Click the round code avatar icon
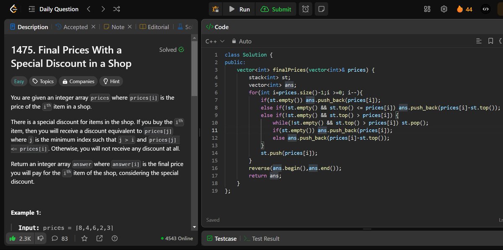 [x=486, y=9]
